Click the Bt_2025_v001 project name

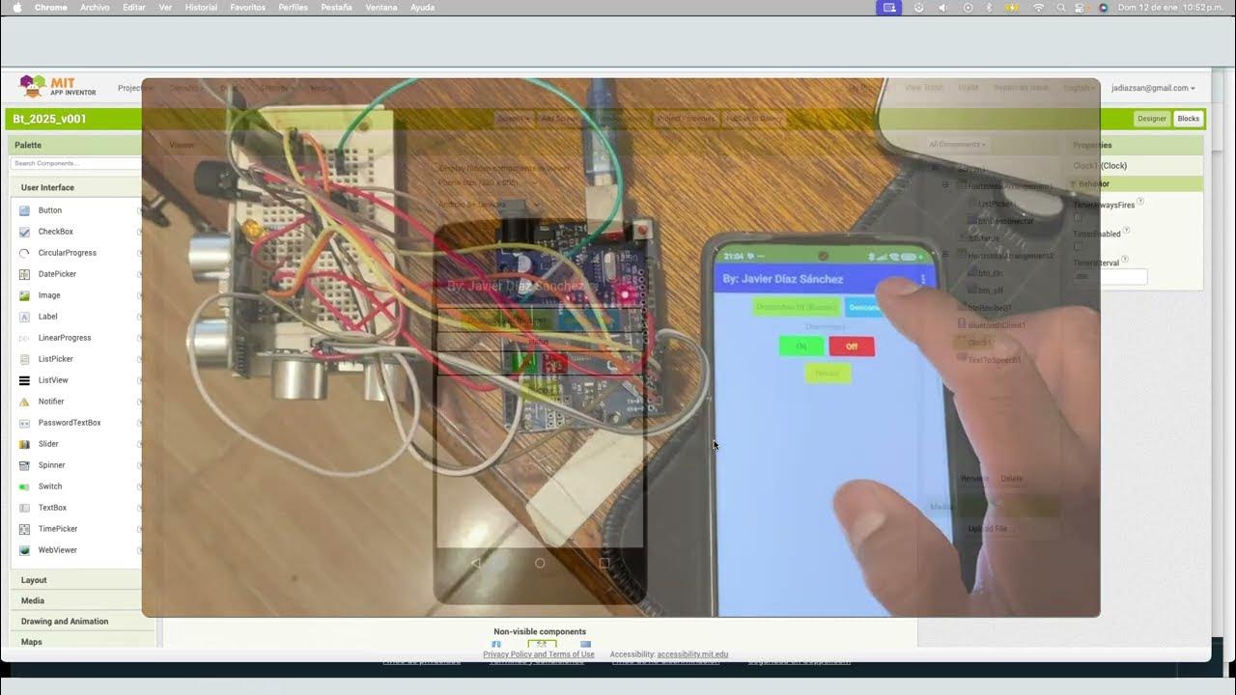tap(50, 119)
